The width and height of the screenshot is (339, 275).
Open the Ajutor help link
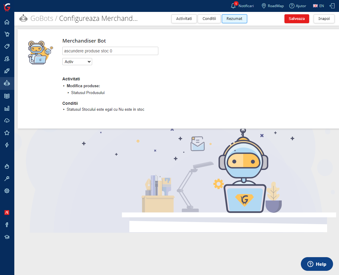(x=298, y=6)
